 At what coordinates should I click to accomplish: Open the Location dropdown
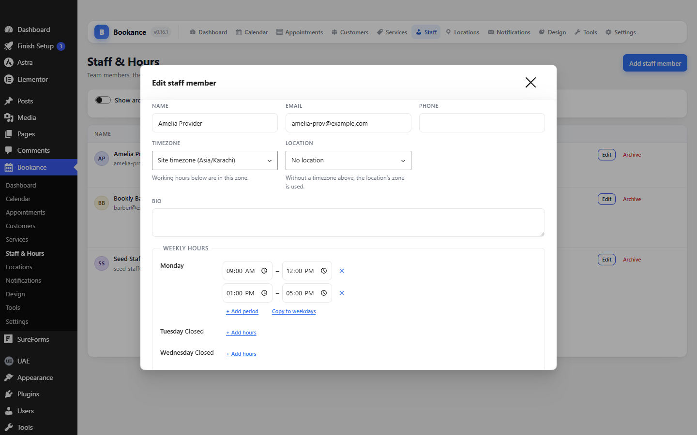[x=348, y=160]
